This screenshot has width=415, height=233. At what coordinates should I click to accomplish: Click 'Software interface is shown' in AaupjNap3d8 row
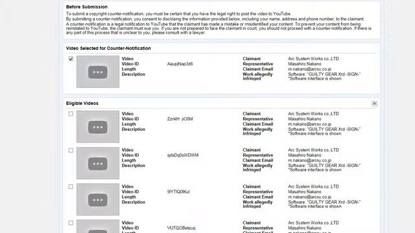tap(314, 78)
